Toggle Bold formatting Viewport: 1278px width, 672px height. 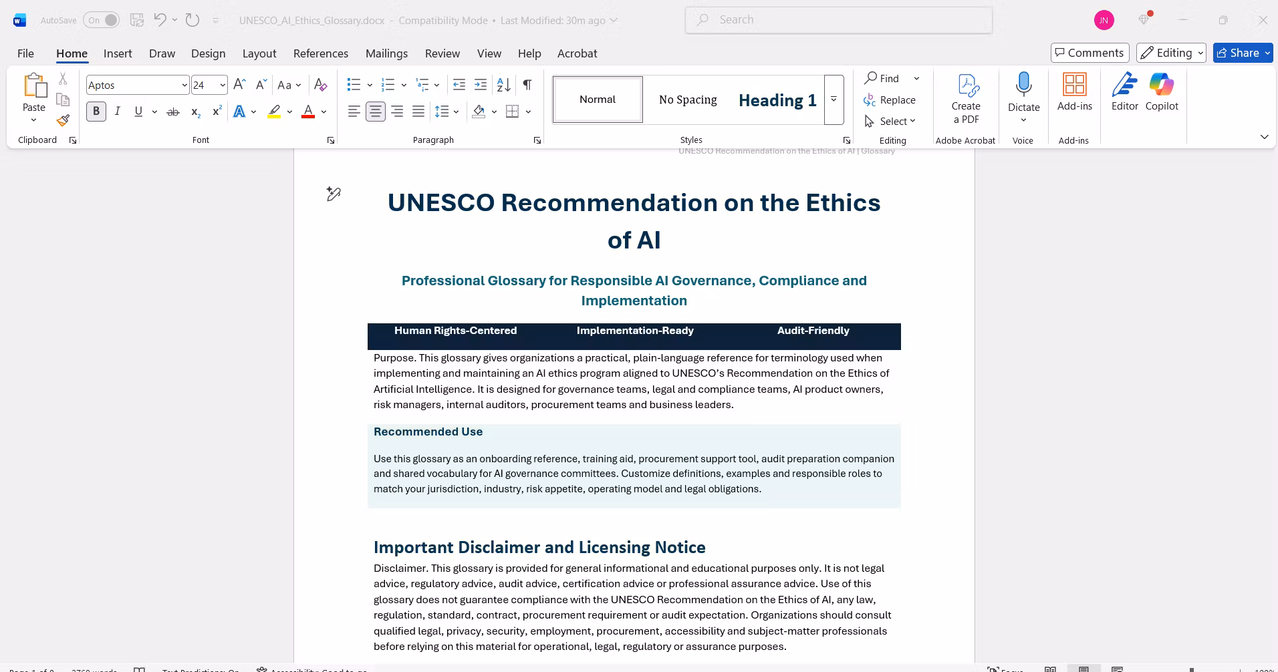[96, 112]
